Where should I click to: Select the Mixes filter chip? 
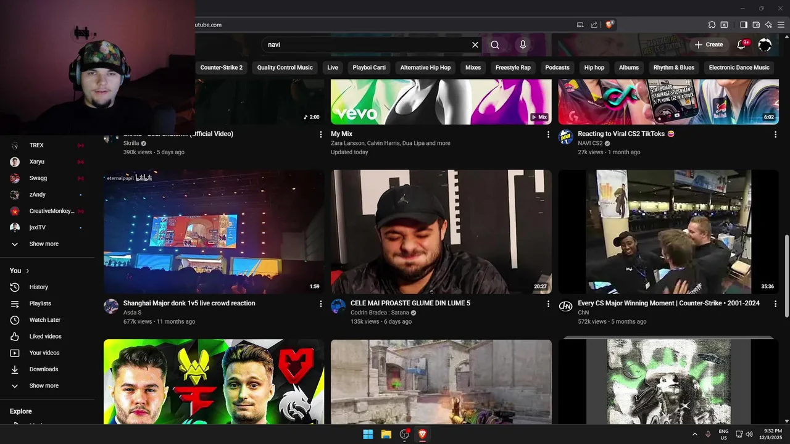(x=473, y=68)
